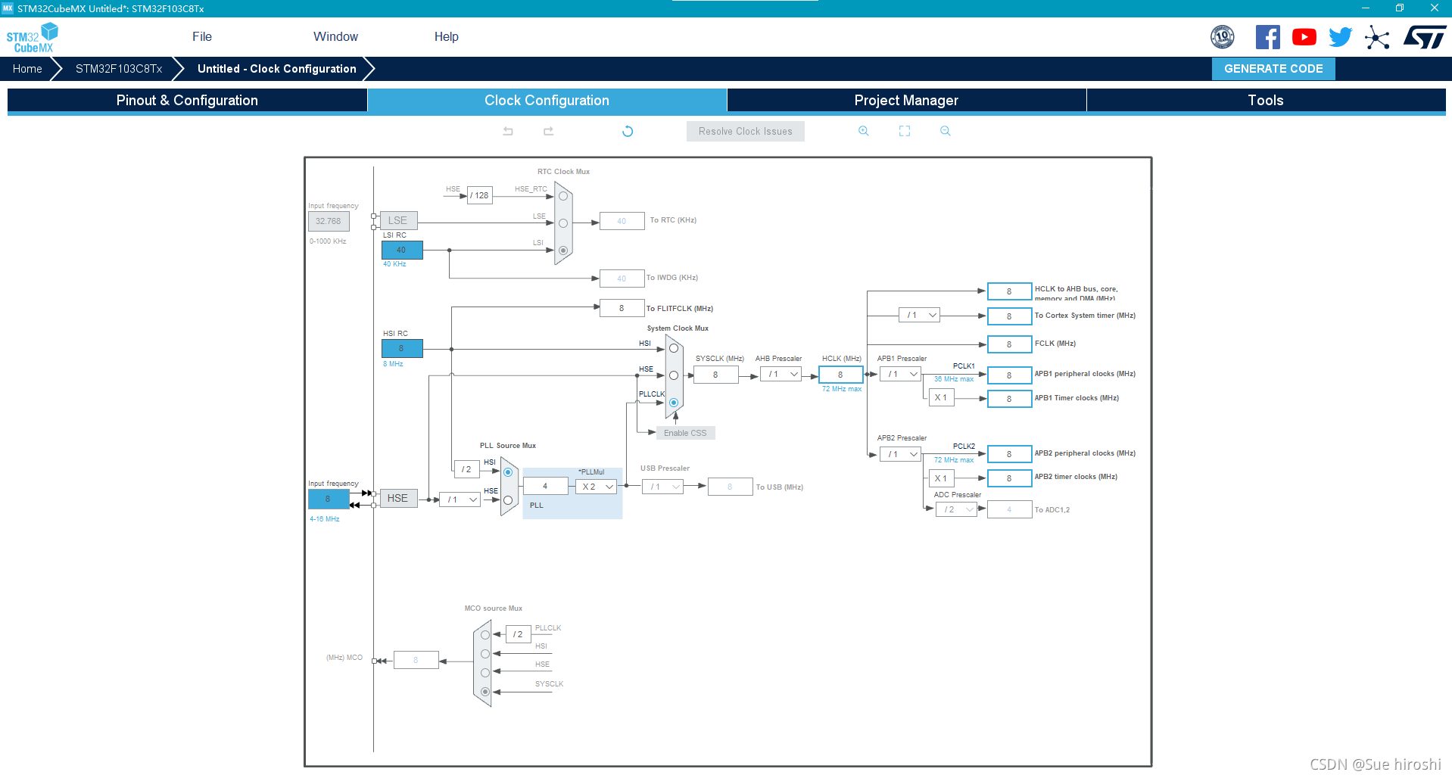Click the circular reset clock icon
1452x778 pixels.
pos(628,131)
